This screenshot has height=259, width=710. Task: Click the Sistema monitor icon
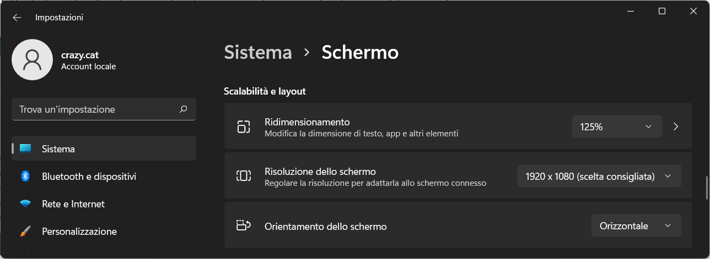pyautogui.click(x=25, y=148)
